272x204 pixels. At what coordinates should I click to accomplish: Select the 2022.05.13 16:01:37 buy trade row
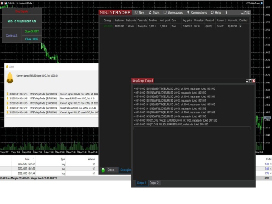(49, 164)
